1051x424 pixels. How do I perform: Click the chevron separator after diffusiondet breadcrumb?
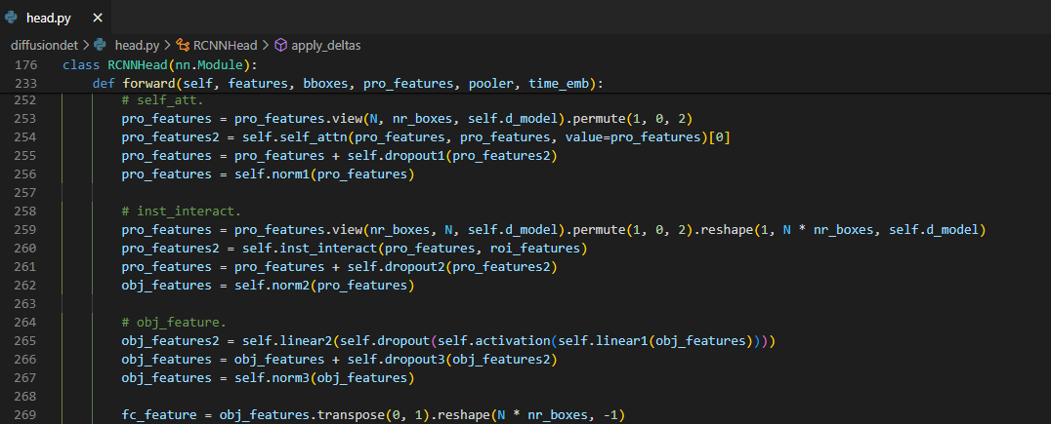click(x=84, y=45)
